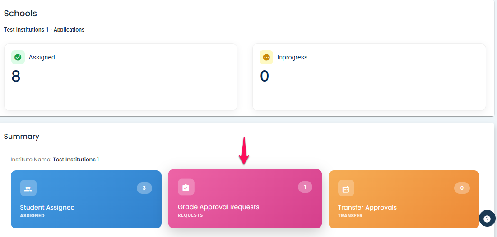Click the Schools heading
497x237 pixels.
tap(20, 14)
